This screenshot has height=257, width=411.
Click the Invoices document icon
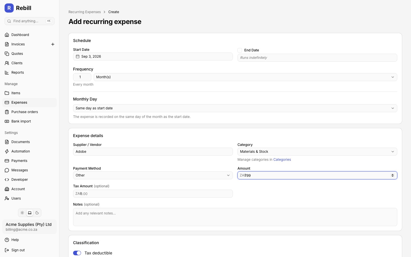pos(7,44)
